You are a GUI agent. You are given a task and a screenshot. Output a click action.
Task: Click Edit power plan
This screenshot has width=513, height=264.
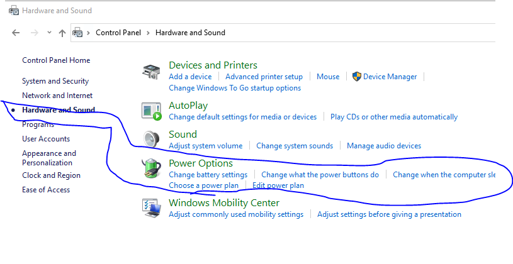(278, 185)
